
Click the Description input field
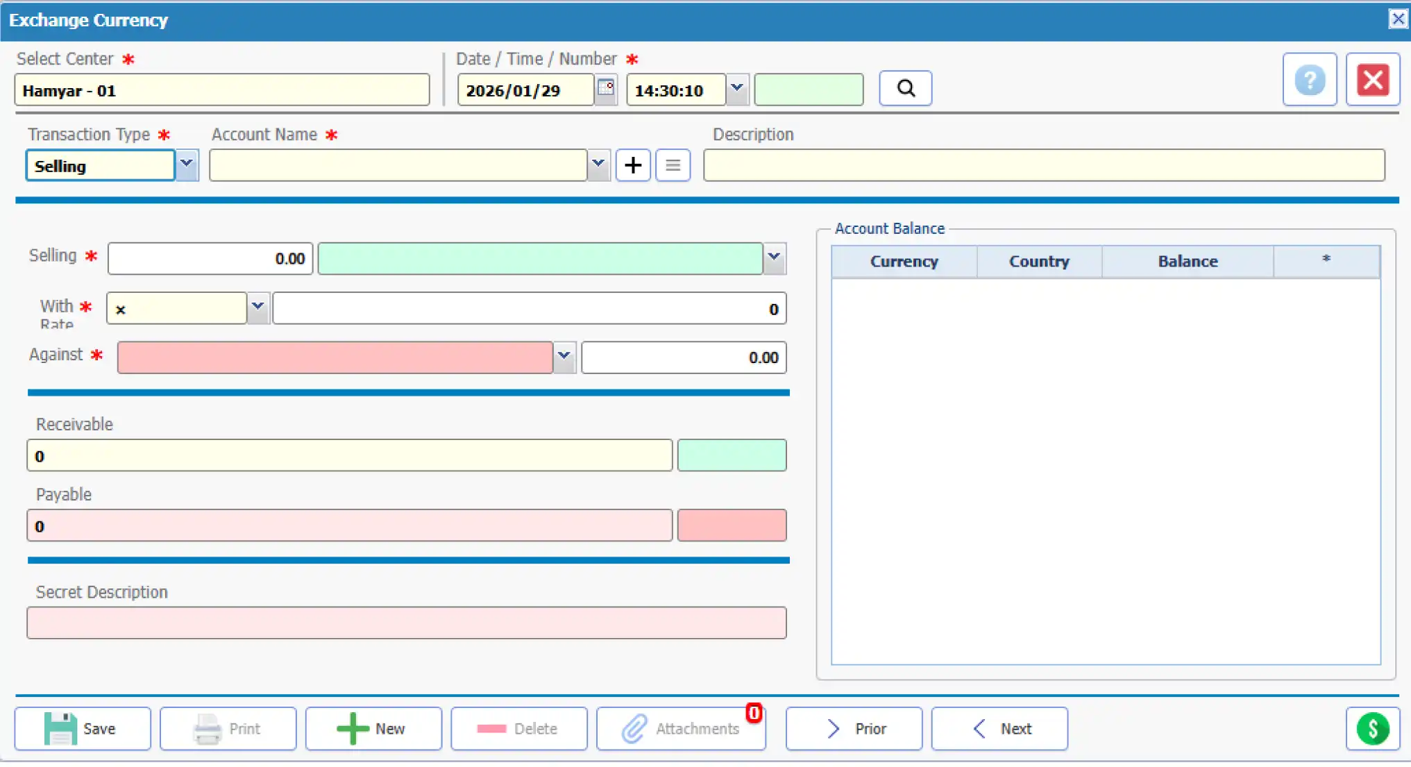(1043, 165)
